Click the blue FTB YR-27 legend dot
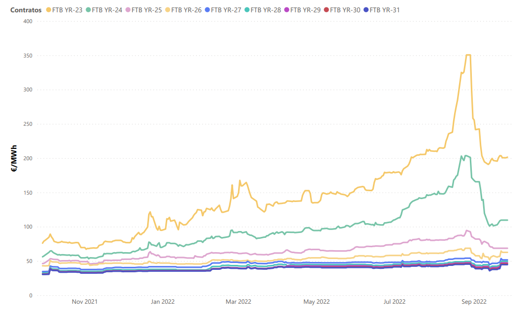 coord(207,10)
